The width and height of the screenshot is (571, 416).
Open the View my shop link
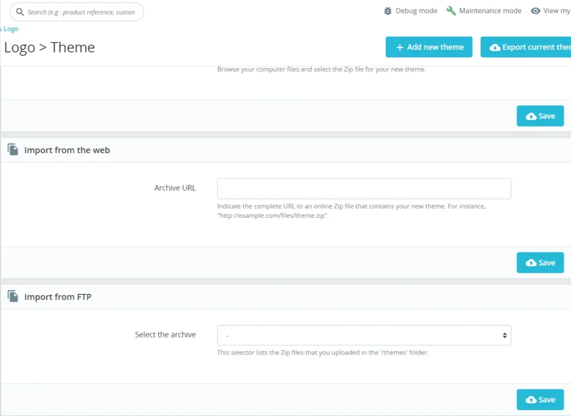click(x=556, y=11)
